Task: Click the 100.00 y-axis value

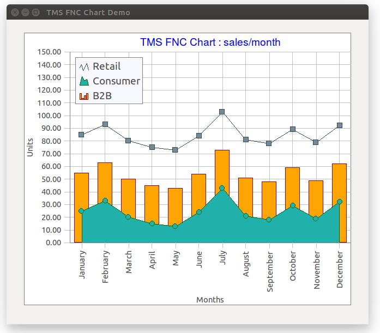Action: coord(49,116)
